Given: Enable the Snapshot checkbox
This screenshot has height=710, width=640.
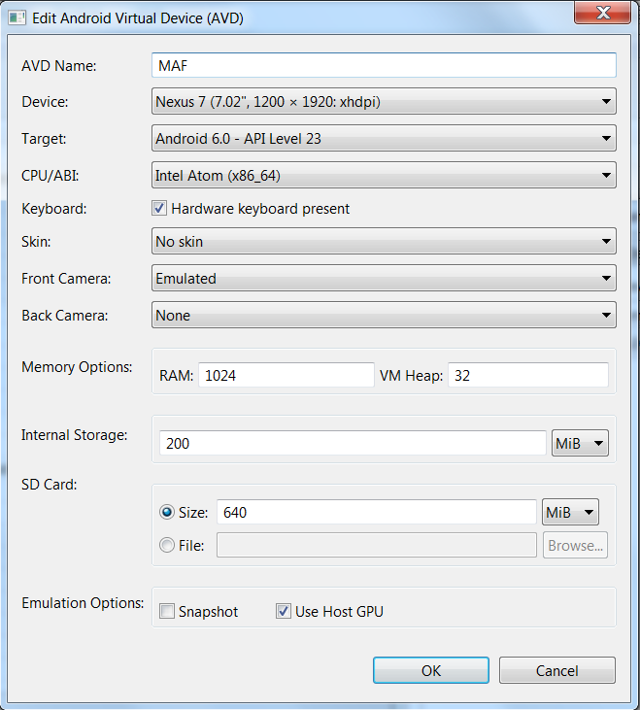Looking at the screenshot, I should pos(167,611).
